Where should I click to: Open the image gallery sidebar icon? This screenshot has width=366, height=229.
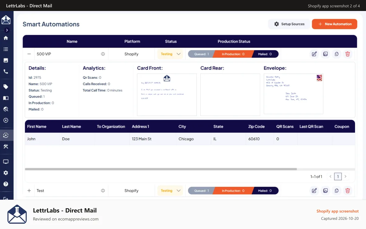click(6, 60)
